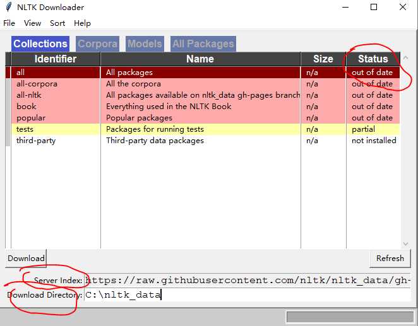Click the Status column header
Viewport: 418px width, 326px height.
373,59
